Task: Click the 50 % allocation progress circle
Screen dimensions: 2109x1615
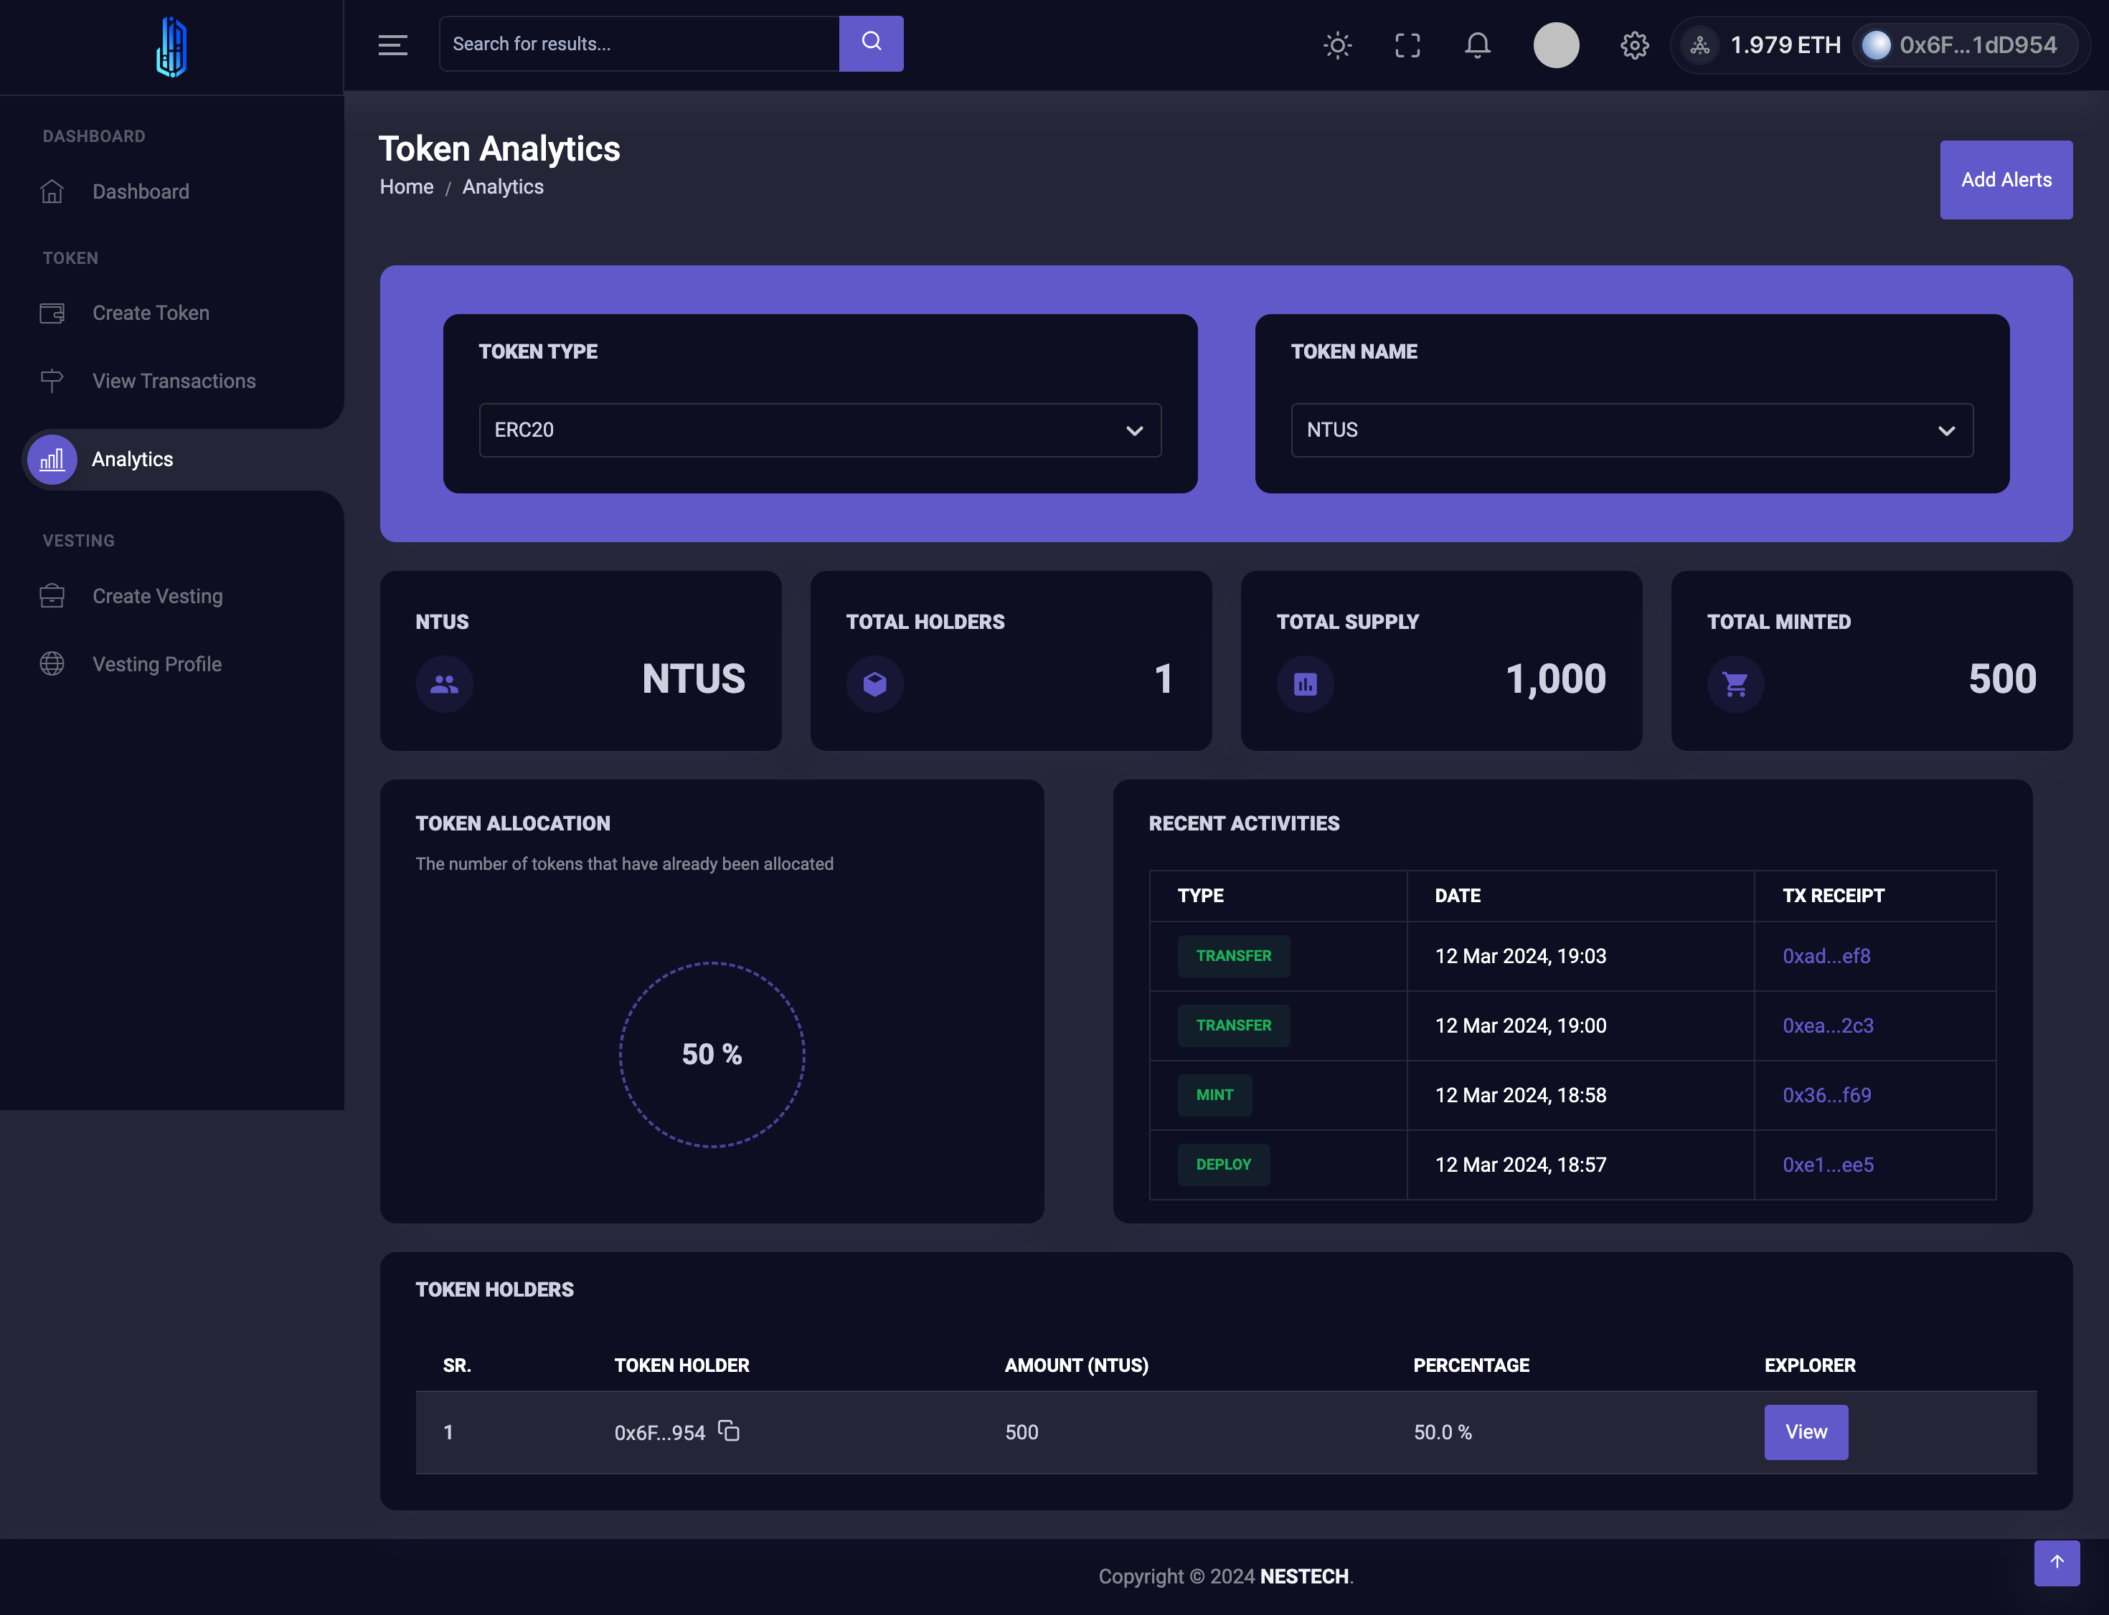Action: click(712, 1055)
